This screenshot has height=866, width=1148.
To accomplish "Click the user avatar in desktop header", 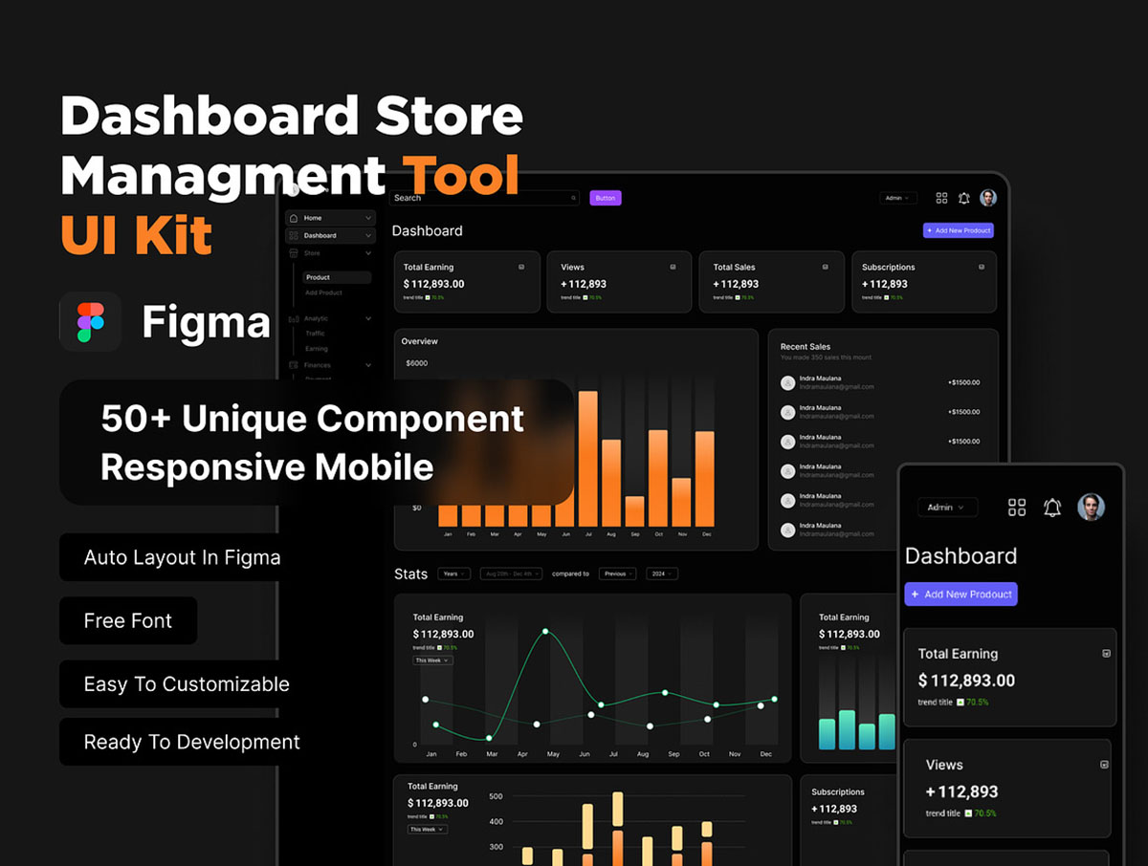I will tap(988, 198).
